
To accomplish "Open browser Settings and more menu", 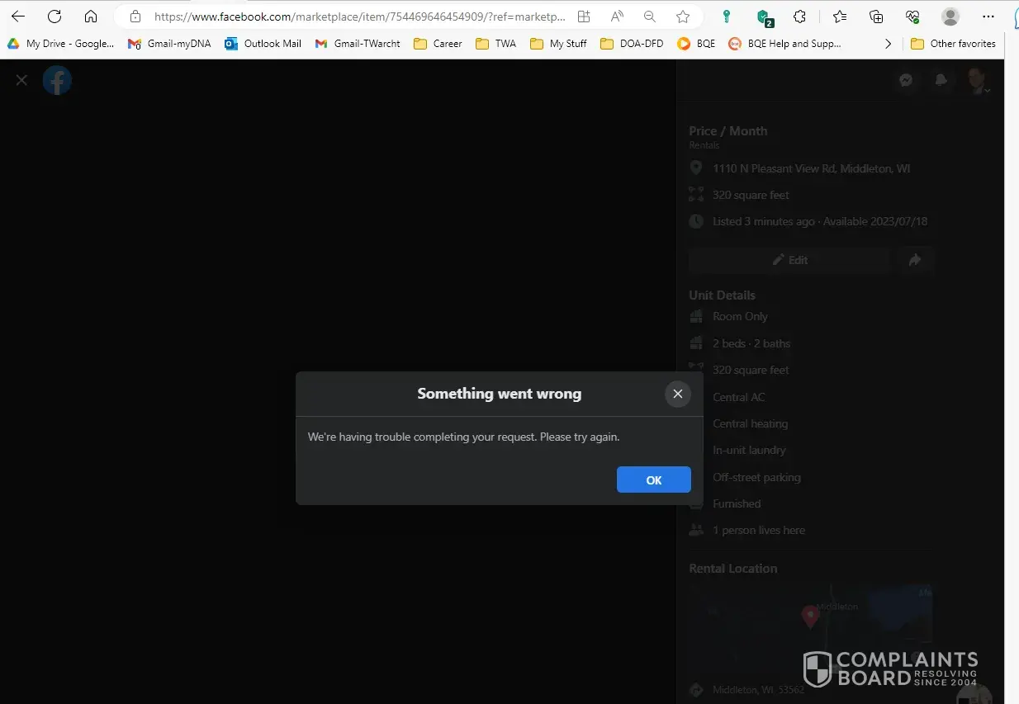I will pos(988,17).
